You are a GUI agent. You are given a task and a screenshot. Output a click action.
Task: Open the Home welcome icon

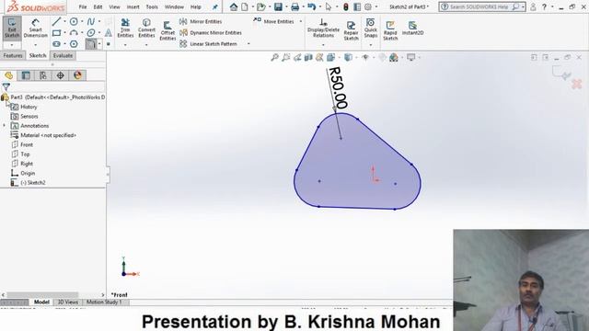click(234, 6)
